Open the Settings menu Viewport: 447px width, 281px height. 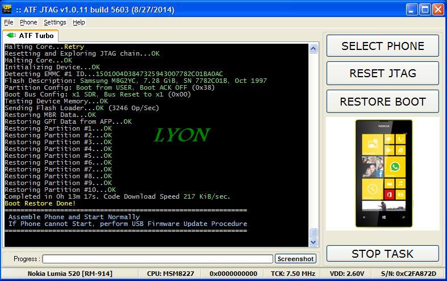coord(55,22)
